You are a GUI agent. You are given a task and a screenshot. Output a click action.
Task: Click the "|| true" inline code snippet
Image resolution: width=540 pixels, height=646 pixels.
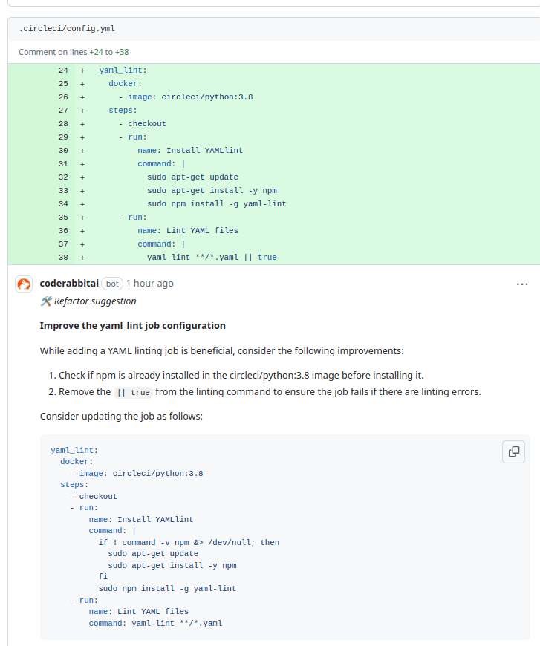pyautogui.click(x=133, y=392)
